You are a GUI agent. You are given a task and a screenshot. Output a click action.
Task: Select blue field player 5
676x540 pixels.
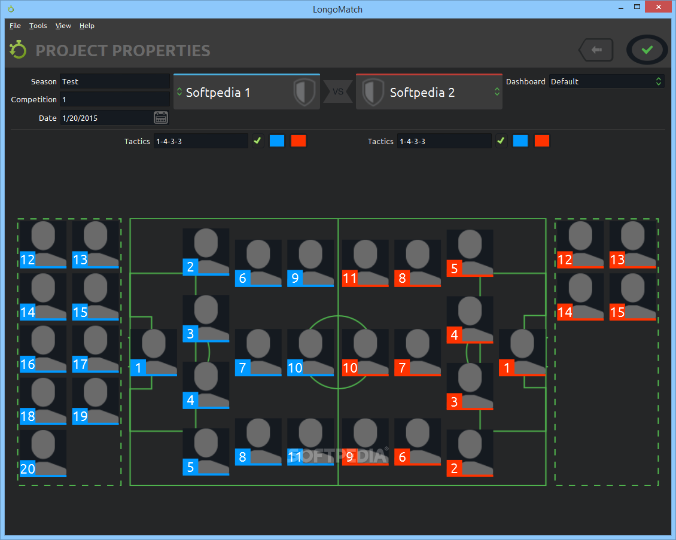pos(206,452)
